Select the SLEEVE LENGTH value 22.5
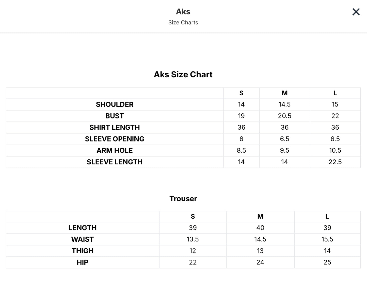367x282 pixels. click(335, 162)
